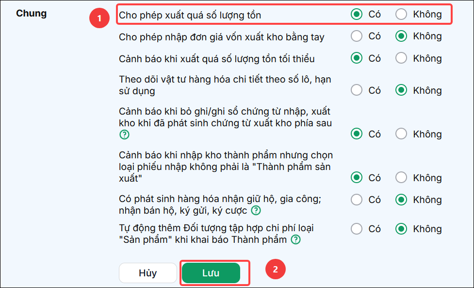Open help icon for warning về bỏ ghi/ghi sổ chứng từ
This screenshot has height=288, width=474.
point(124,135)
